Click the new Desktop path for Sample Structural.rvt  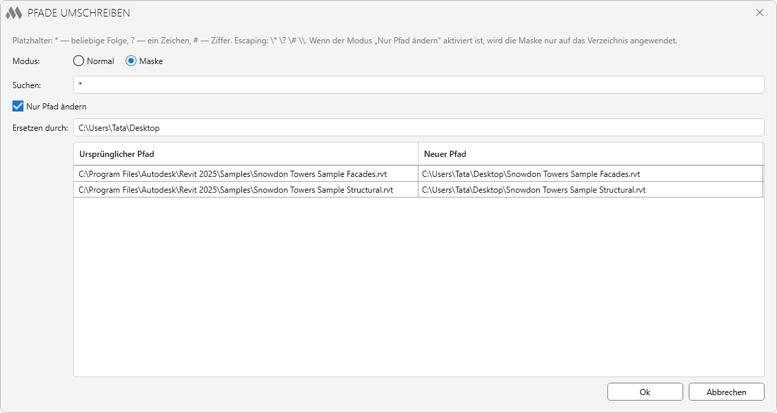(x=534, y=190)
